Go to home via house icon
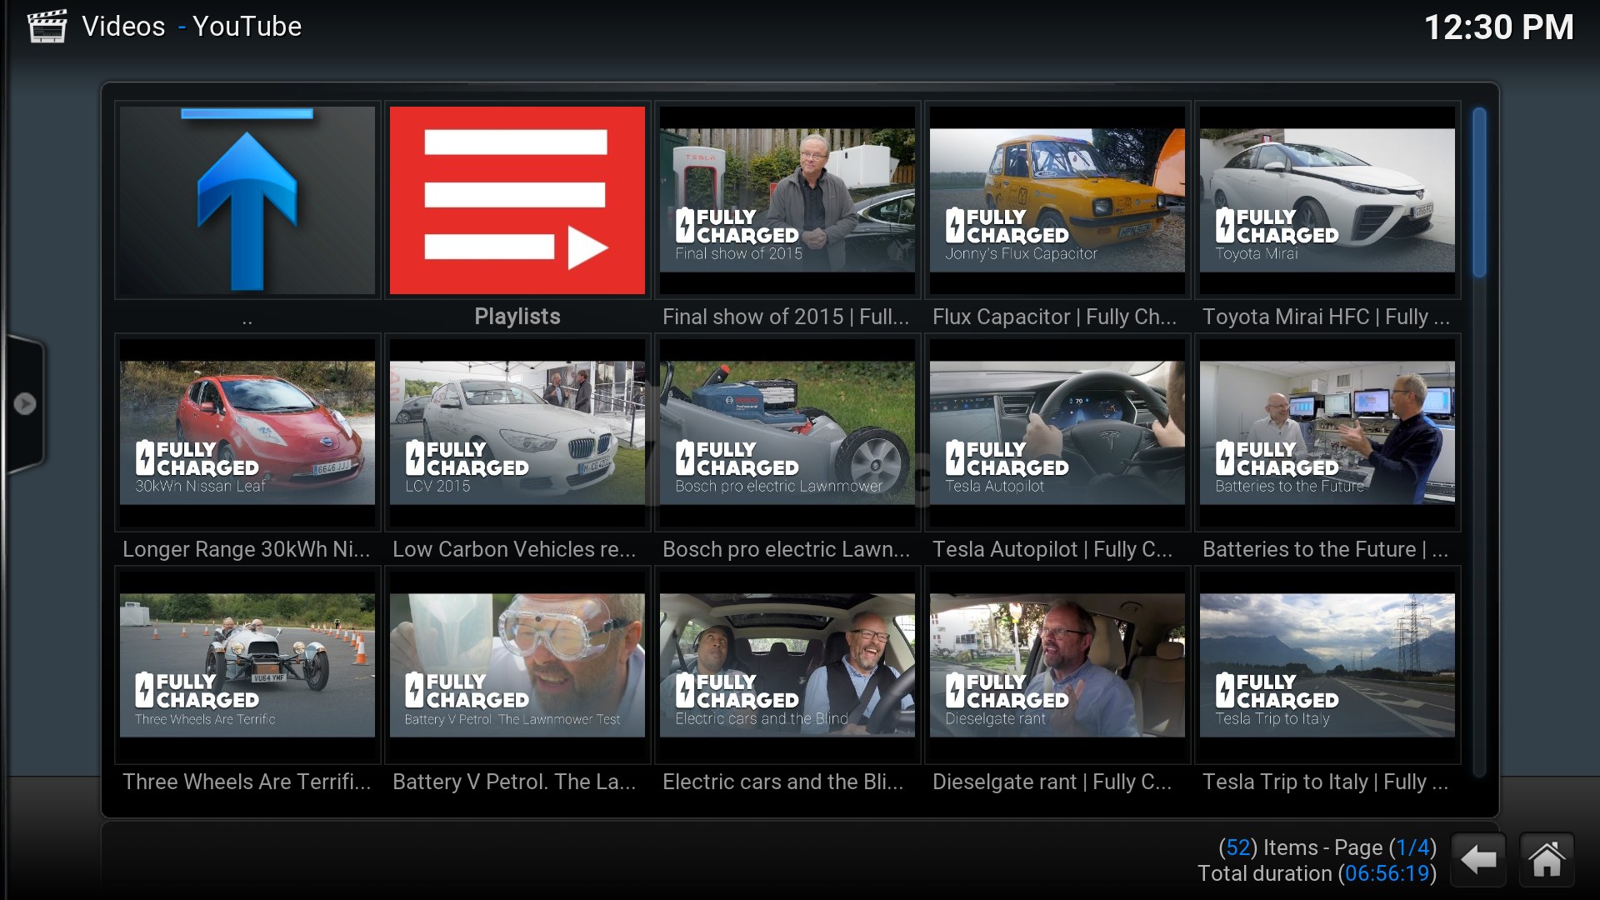The width and height of the screenshot is (1600, 900). [1547, 859]
